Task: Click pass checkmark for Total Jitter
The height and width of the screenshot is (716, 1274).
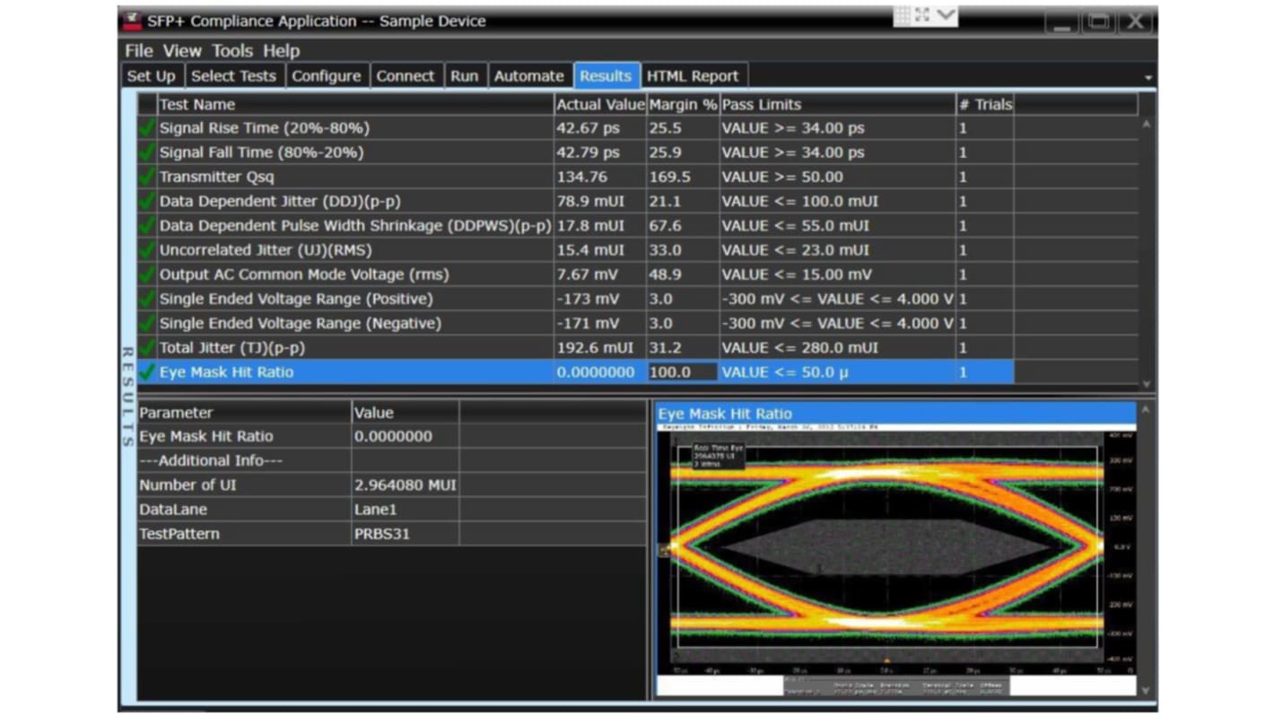Action: (147, 346)
